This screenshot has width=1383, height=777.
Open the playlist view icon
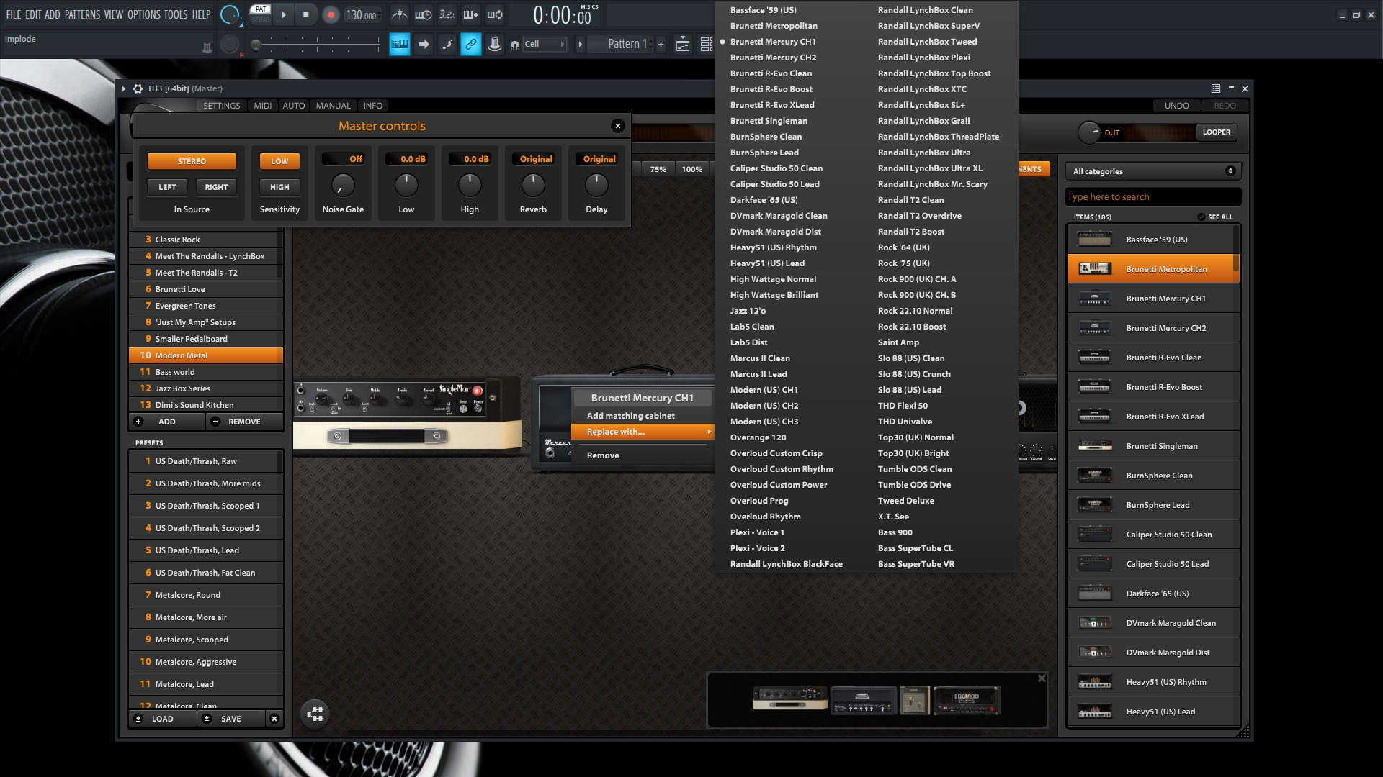tap(683, 45)
